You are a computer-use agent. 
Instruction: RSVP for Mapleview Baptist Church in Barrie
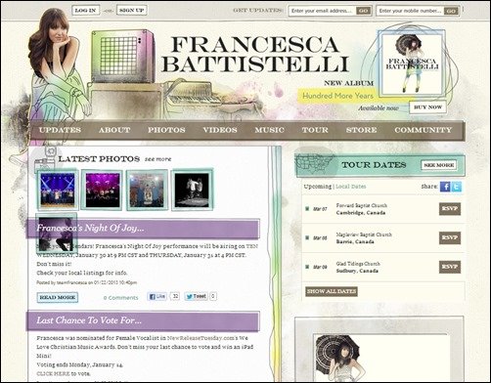450,238
